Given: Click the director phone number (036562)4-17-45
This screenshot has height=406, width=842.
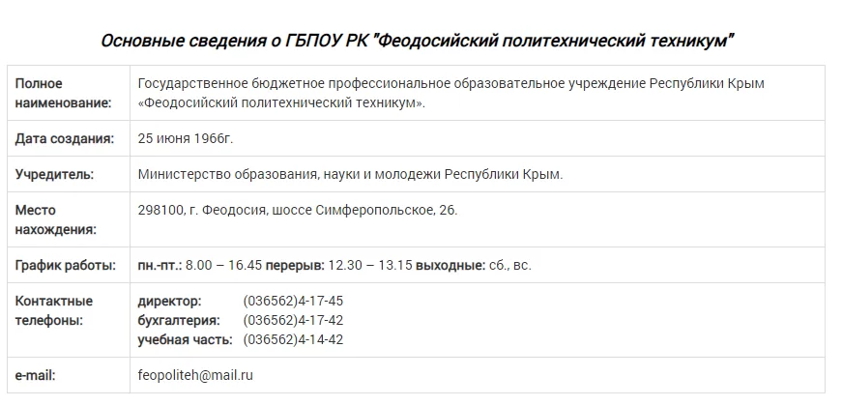Looking at the screenshot, I should coord(293,301).
